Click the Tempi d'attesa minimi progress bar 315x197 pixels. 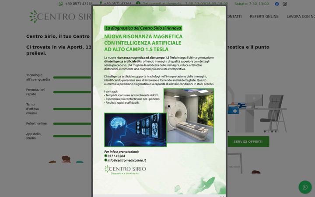(72, 109)
